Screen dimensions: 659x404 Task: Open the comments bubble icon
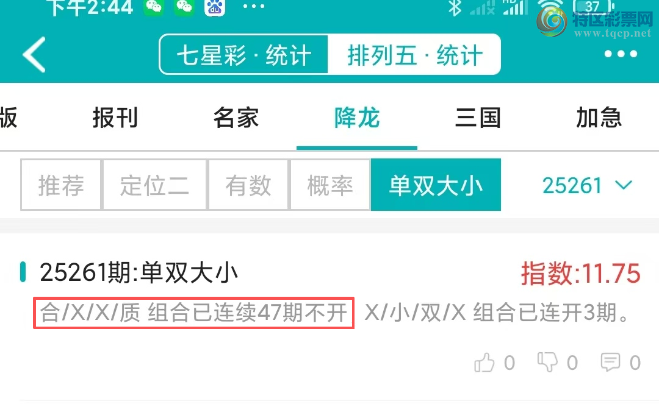click(610, 362)
